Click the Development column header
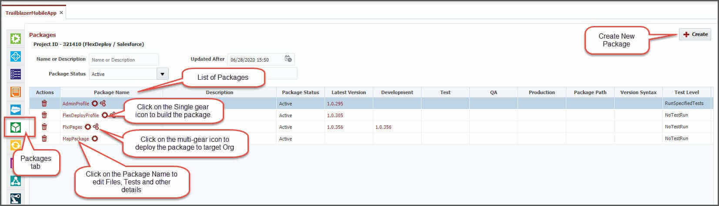 coord(397,92)
